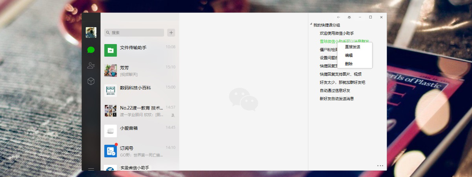This screenshot has height=177, width=472.
Task: Open the 数码科技小百科 chat
Action: click(x=140, y=90)
